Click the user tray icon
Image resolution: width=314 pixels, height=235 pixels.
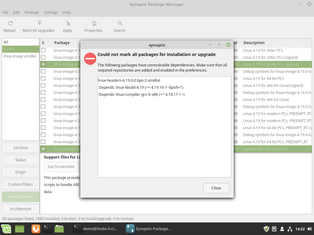[x=282, y=229]
